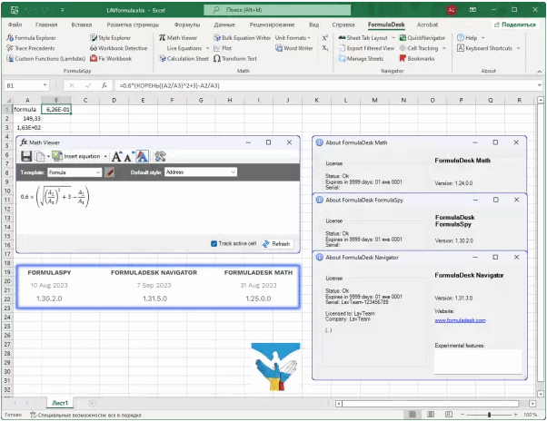Toggle the highlighted font color button in Math Viewer
Screen dimensions: 547x421
(x=142, y=156)
